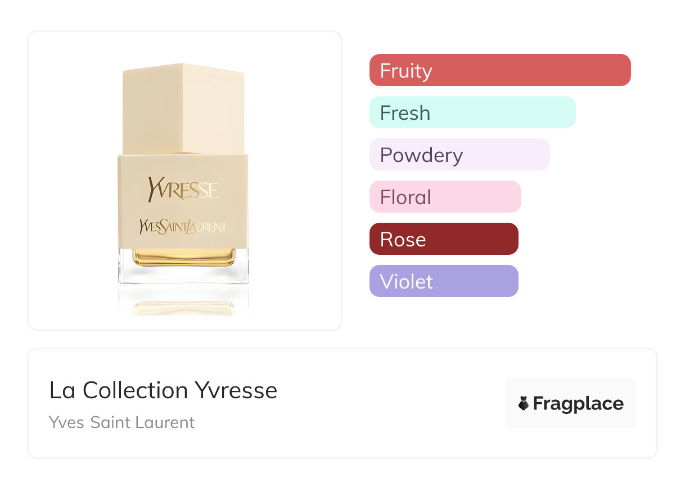This screenshot has width=685, height=486.
Task: Click the YvesSaintLaurent logo on the bottle
Action: point(183,226)
